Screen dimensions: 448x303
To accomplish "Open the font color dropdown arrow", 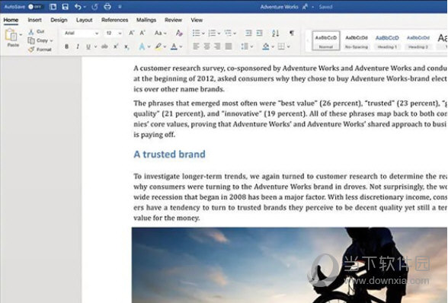I will [x=181, y=47].
